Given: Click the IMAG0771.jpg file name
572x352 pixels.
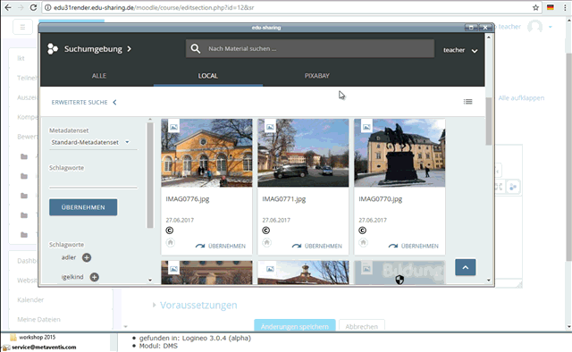Looking at the screenshot, I should tap(284, 199).
